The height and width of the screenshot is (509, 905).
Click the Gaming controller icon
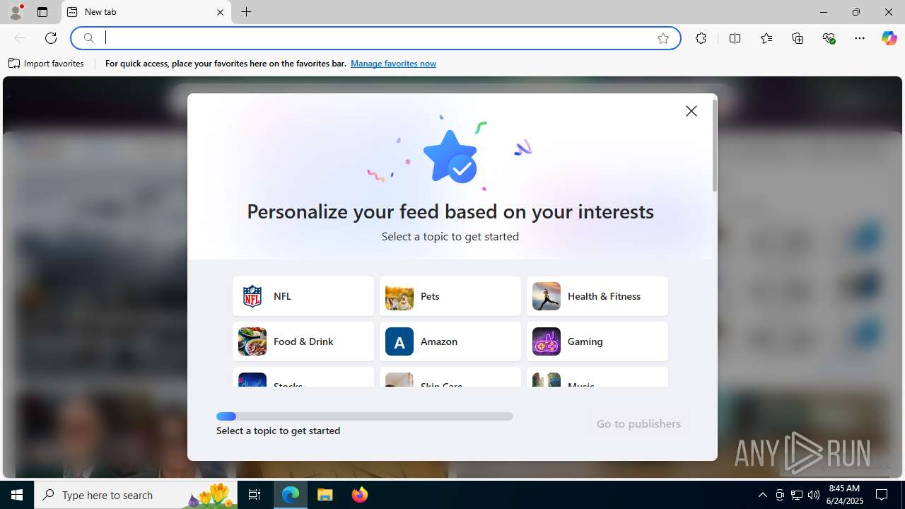[547, 341]
